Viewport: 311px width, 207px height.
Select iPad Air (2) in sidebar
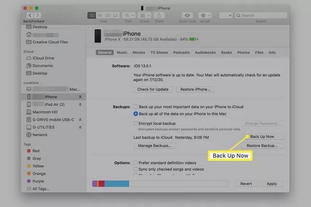coord(45,104)
